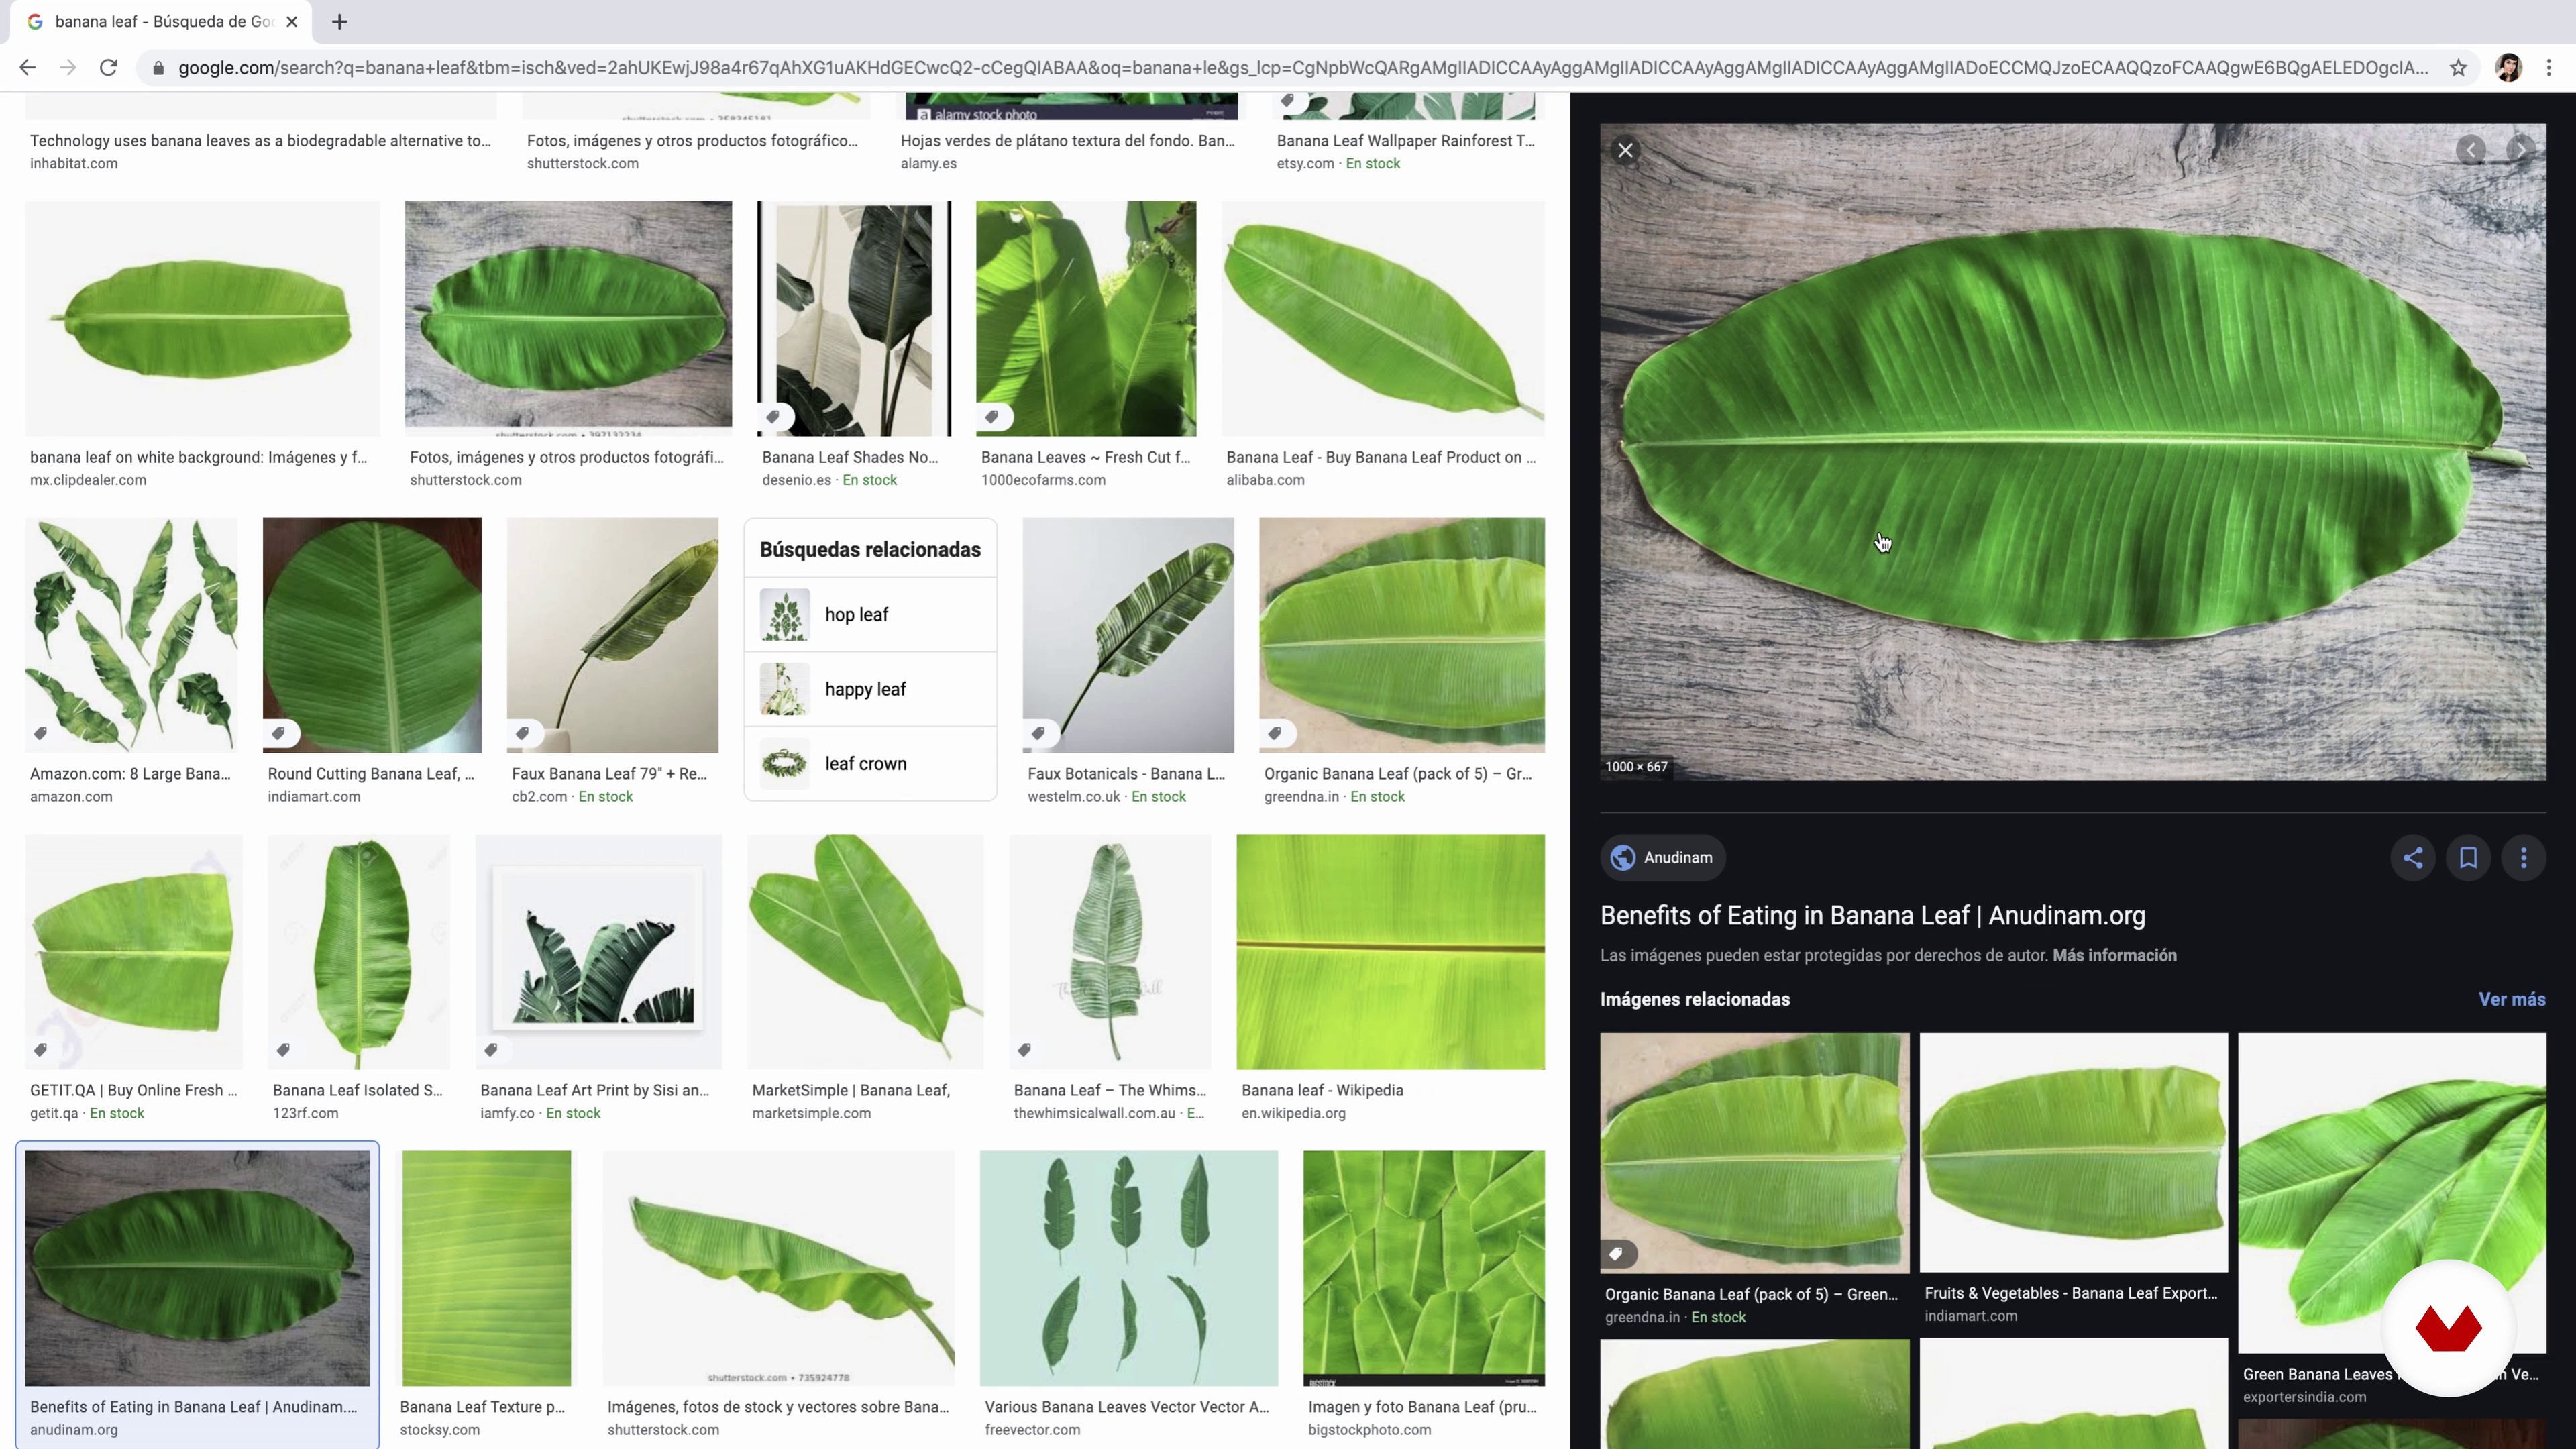Click 'westelm.co.uk' source text
Image resolution: width=2576 pixels, height=1449 pixels.
click(1073, 797)
